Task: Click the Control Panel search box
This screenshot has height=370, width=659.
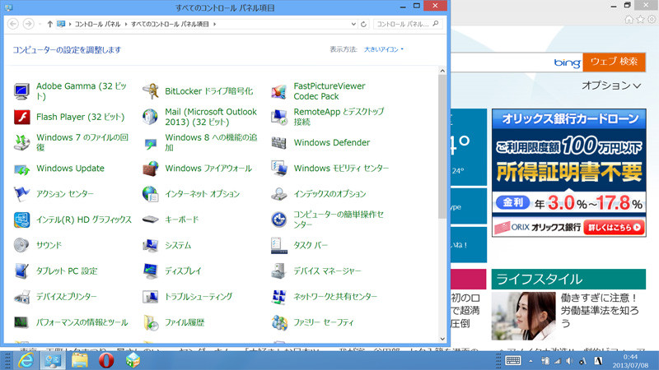Action: coord(406,25)
